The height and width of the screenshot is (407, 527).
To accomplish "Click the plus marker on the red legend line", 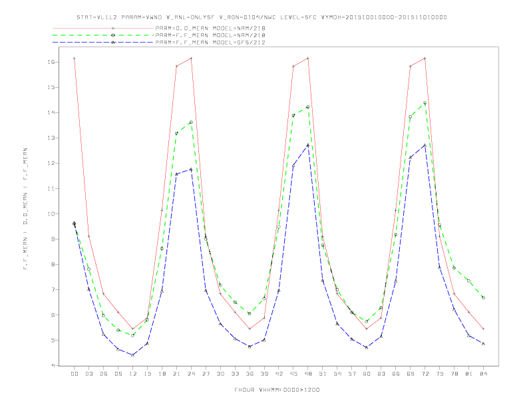I will pyautogui.click(x=113, y=28).
